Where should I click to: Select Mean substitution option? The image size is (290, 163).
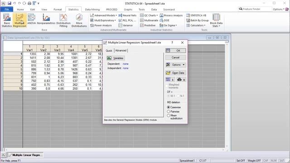click(168, 116)
